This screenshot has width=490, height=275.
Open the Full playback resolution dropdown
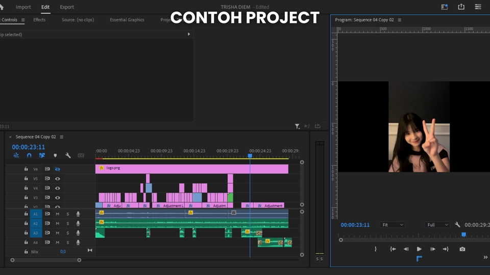click(437, 225)
